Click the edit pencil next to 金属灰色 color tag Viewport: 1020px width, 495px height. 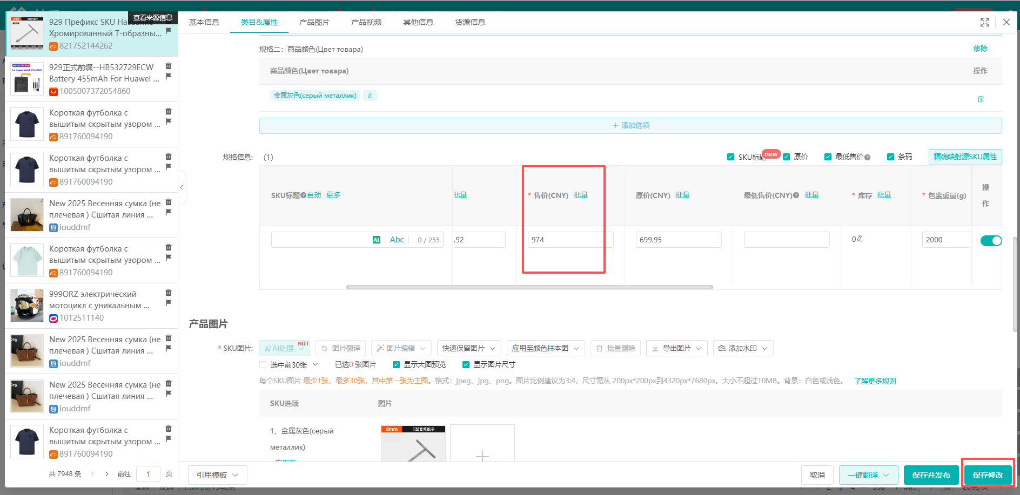[370, 96]
